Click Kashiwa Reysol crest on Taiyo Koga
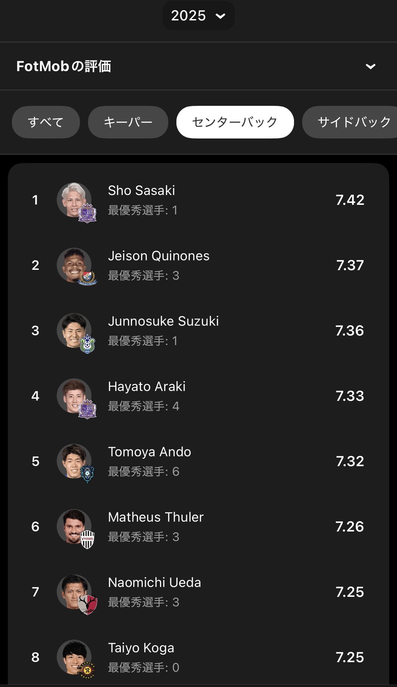397x687 pixels. click(x=87, y=670)
